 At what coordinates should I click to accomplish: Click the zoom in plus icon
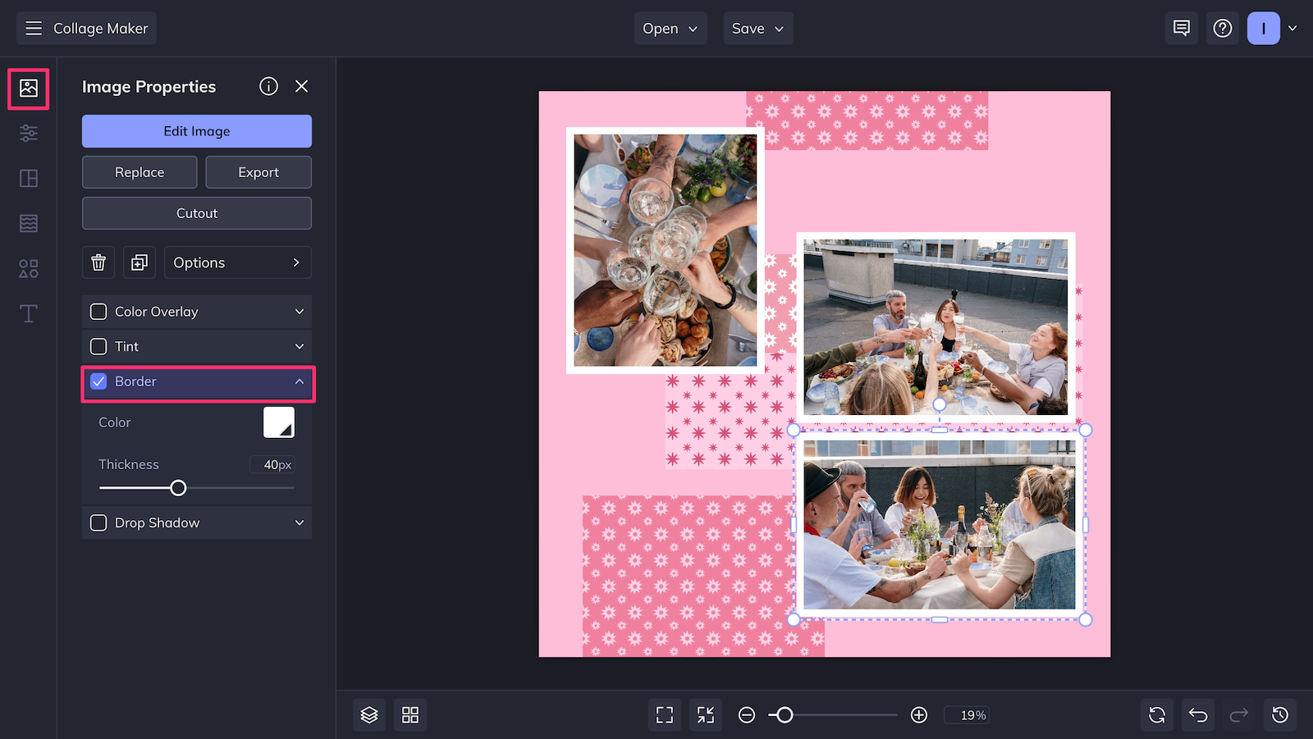point(919,715)
